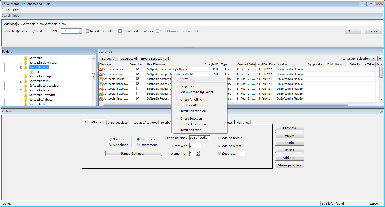Click the Deselect All button
Screen dimensions: 385x207
click(129, 59)
